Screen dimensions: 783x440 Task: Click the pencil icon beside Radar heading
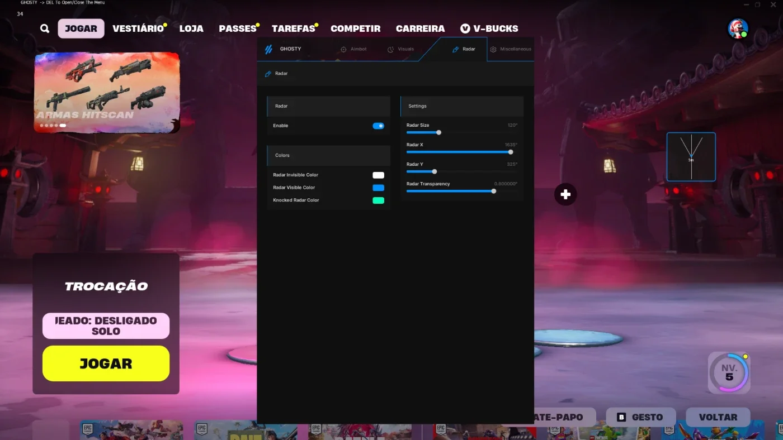pyautogui.click(x=268, y=74)
